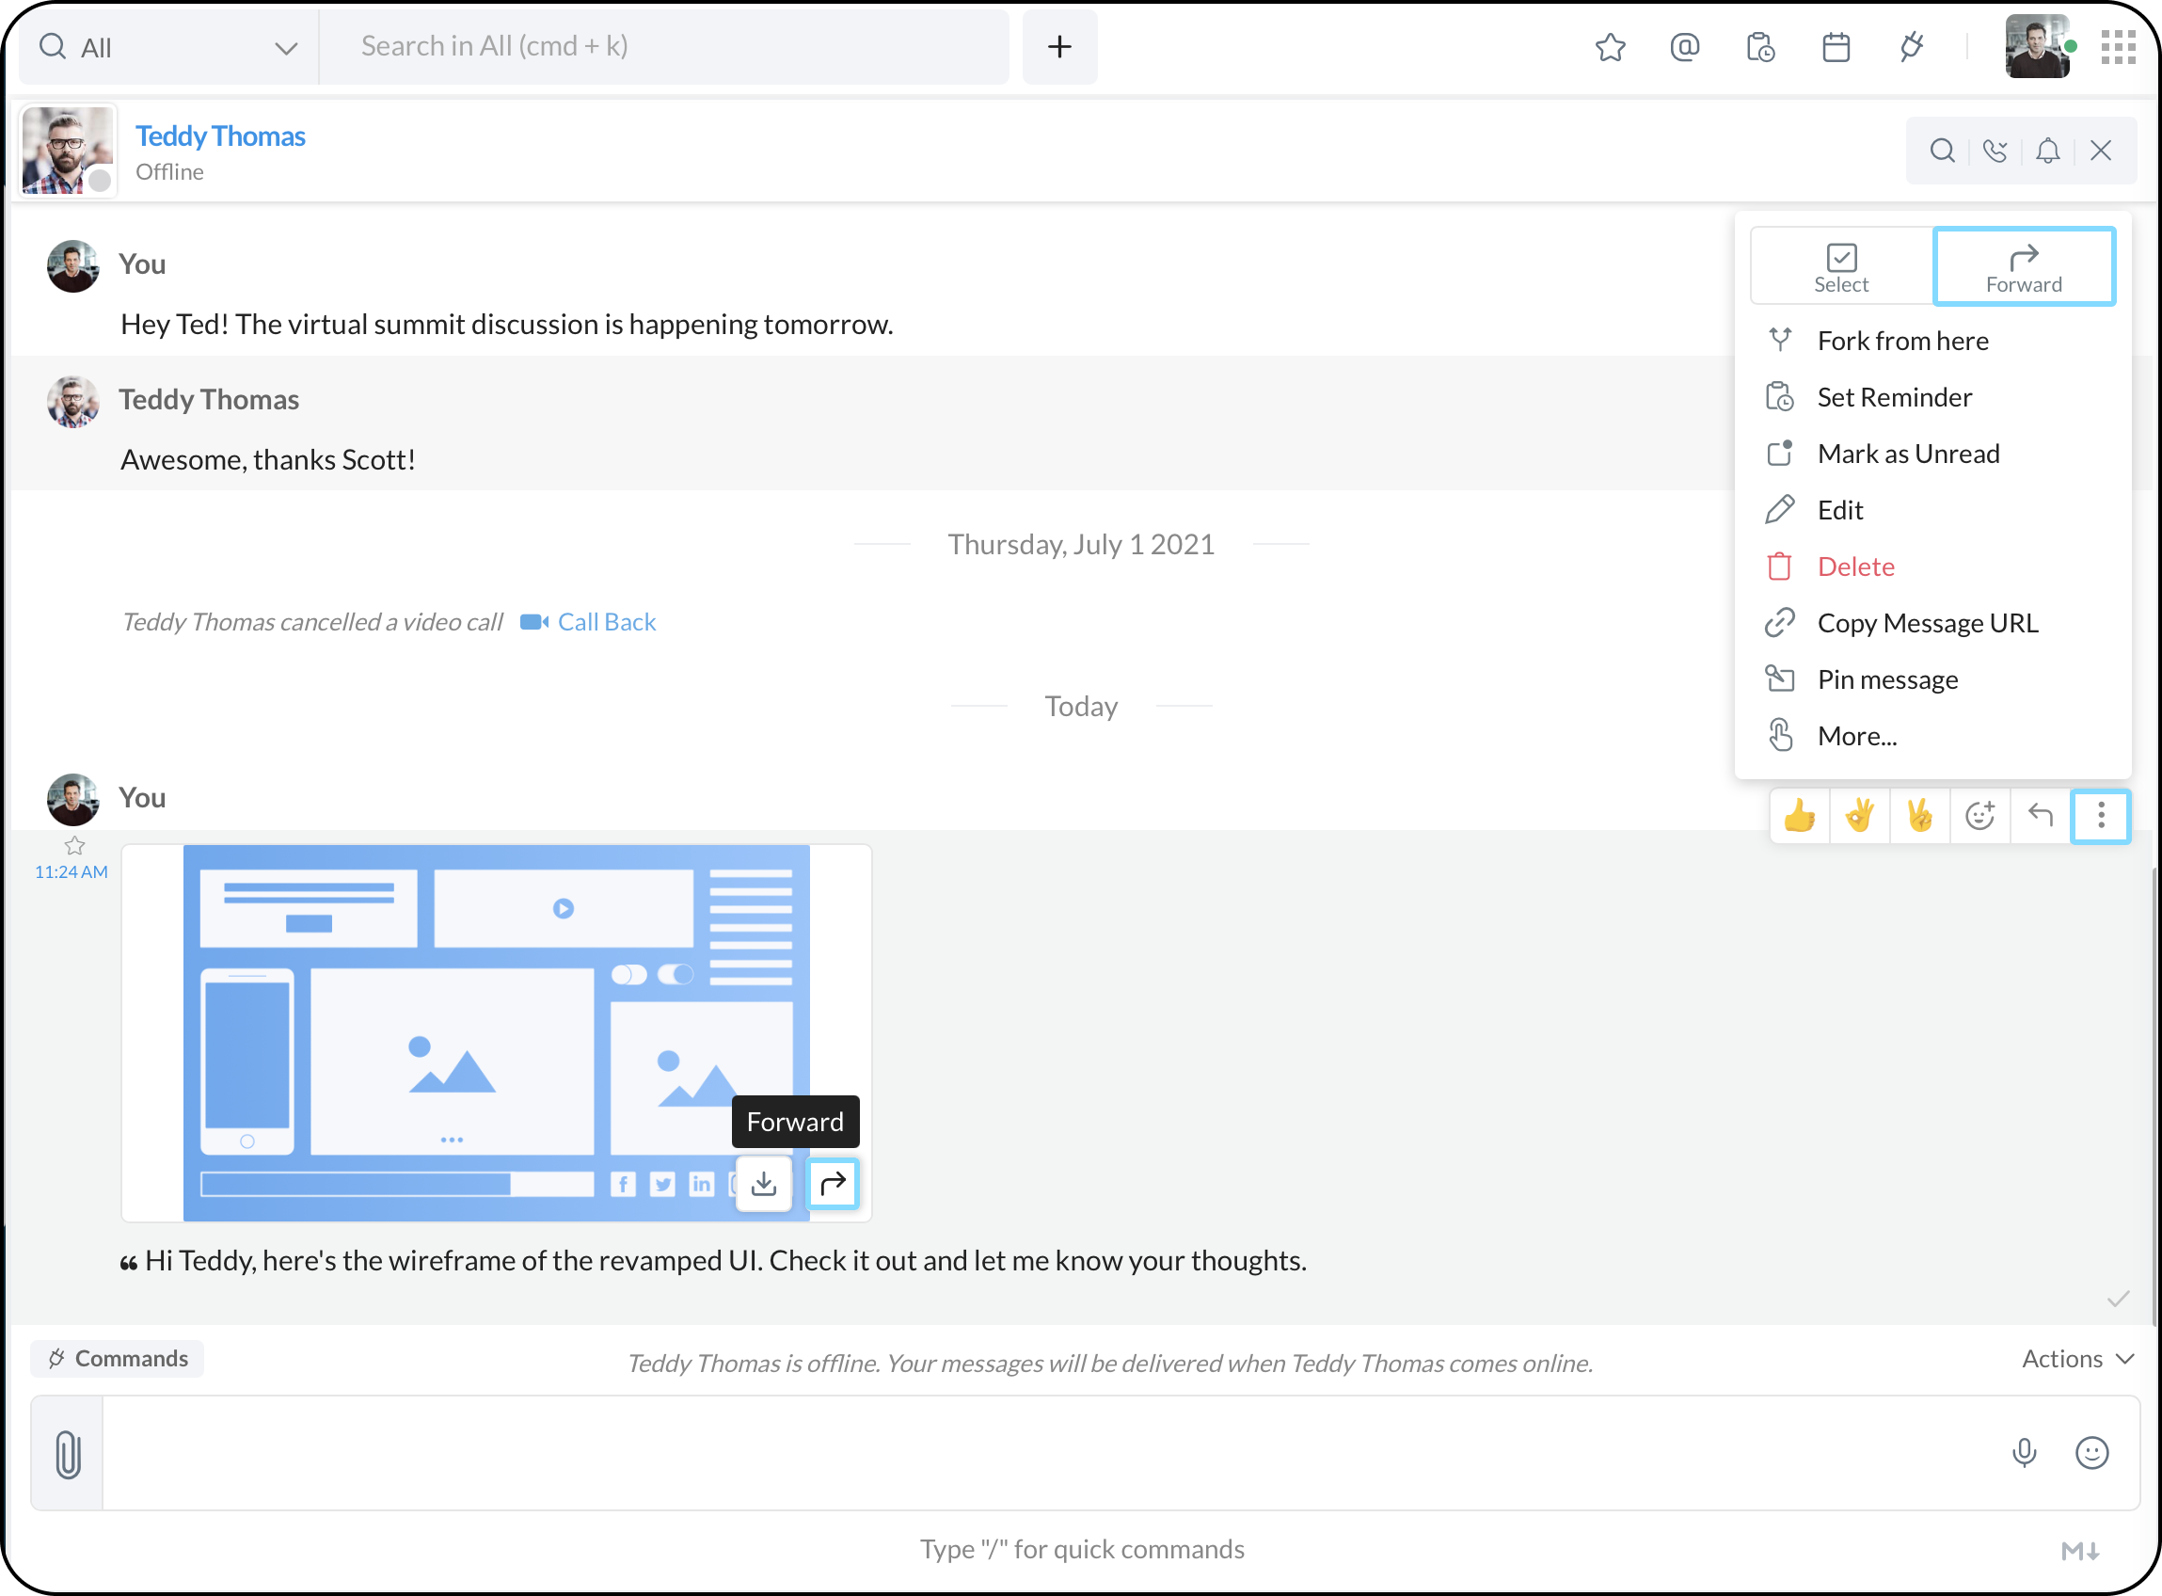
Task: Open mentions via the @ icon
Action: 1684,46
